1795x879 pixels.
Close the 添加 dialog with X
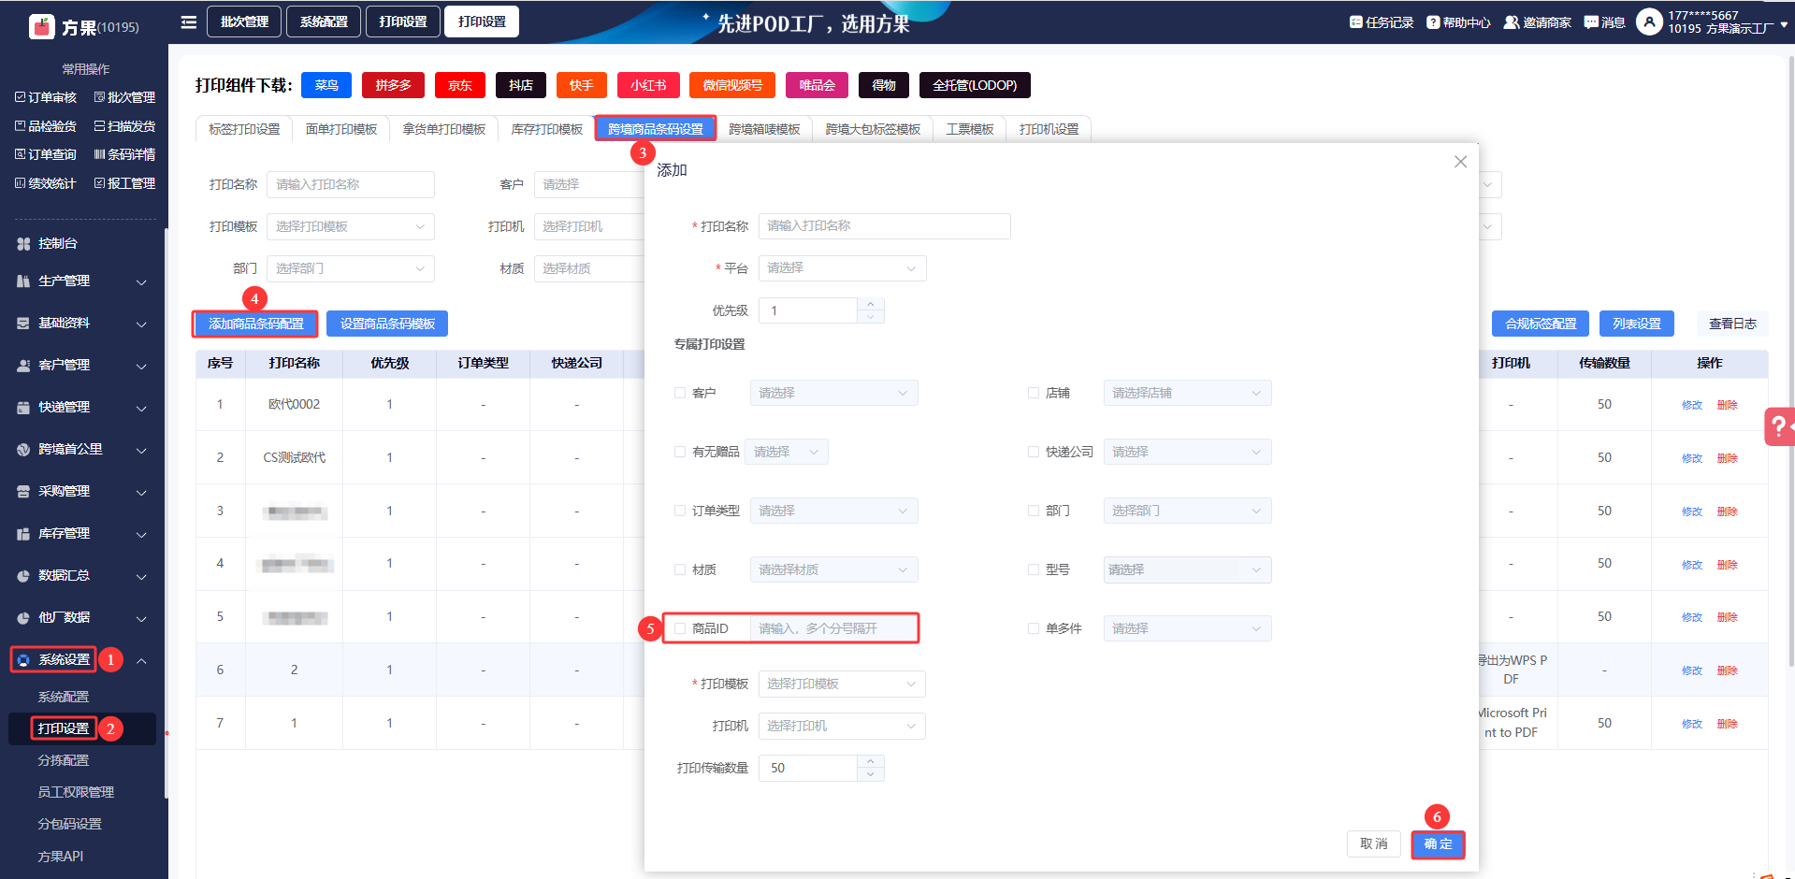pos(1460,162)
